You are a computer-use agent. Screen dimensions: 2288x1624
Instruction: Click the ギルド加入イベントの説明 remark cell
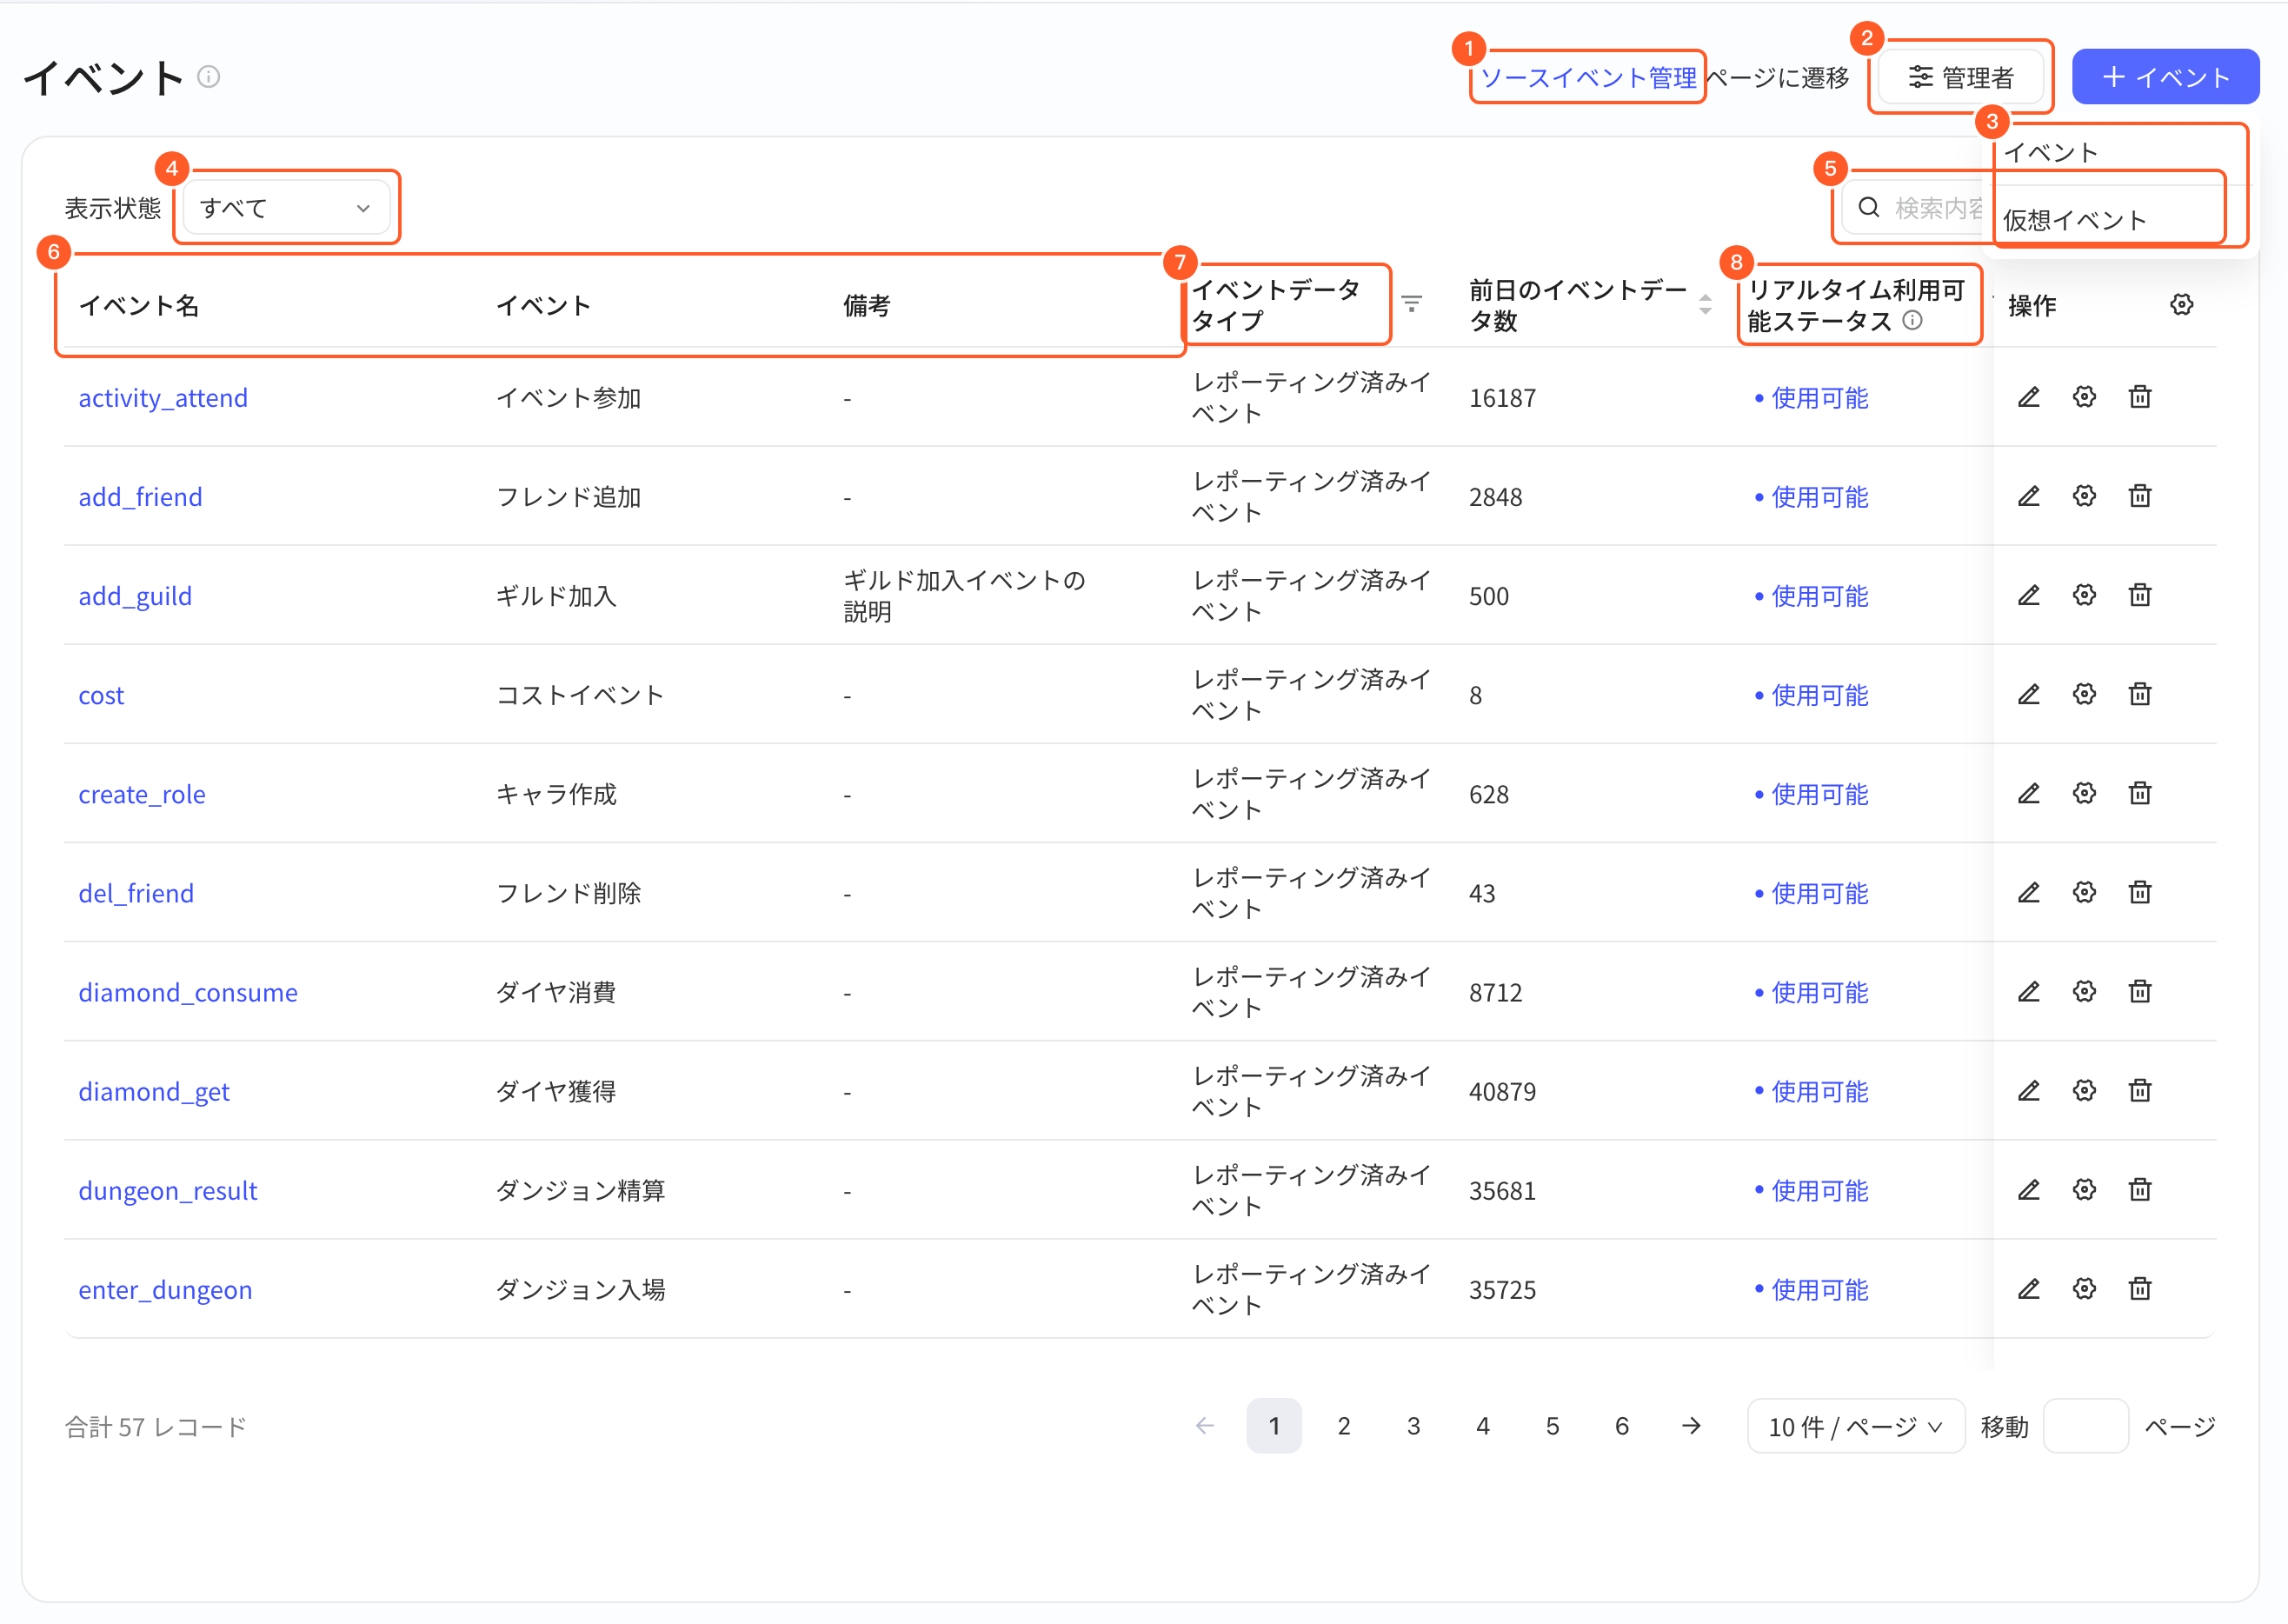pyautogui.click(x=965, y=595)
